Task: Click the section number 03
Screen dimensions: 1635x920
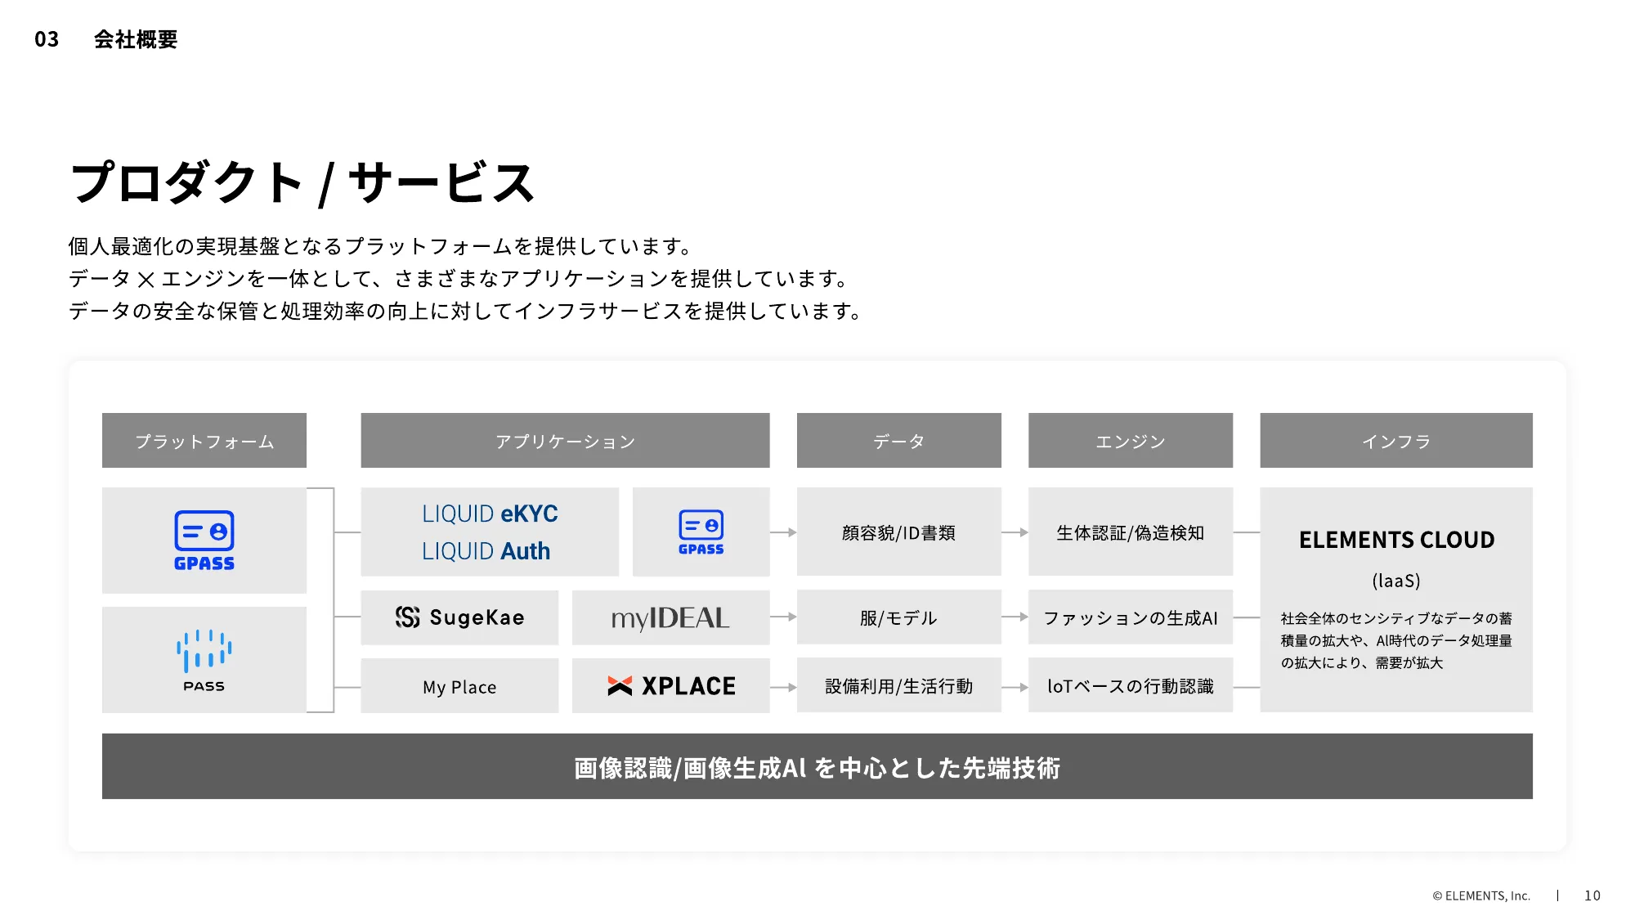Action: point(47,39)
